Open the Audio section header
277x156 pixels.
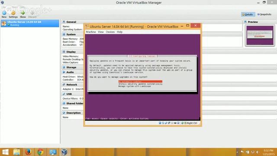coord(70,72)
